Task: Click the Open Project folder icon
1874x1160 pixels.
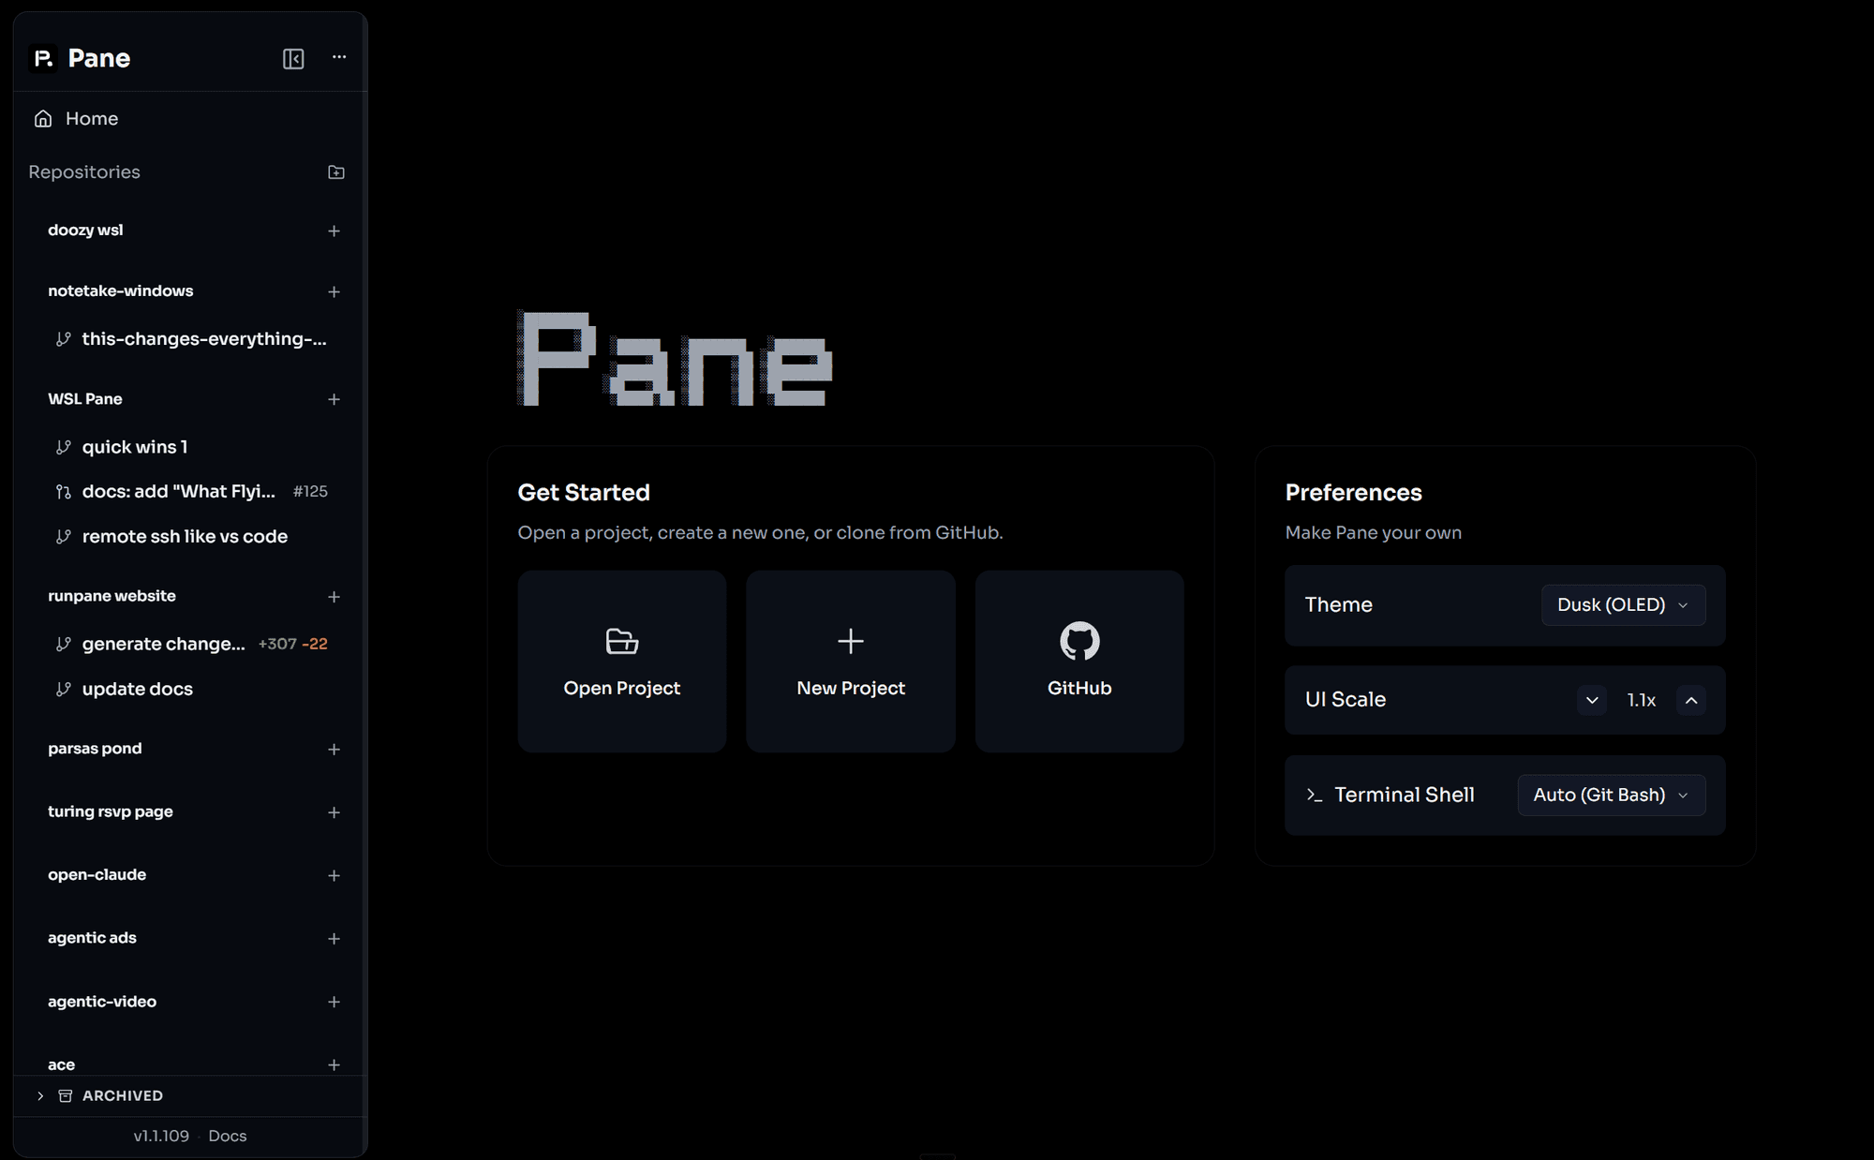Action: (621, 642)
